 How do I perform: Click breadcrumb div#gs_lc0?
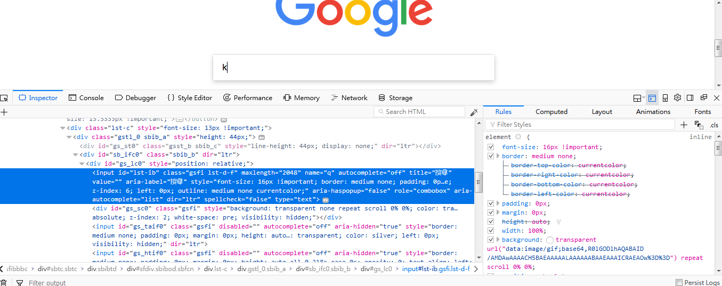(x=376, y=269)
